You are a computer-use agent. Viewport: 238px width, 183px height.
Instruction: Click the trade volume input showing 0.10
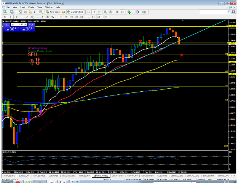(19, 24)
